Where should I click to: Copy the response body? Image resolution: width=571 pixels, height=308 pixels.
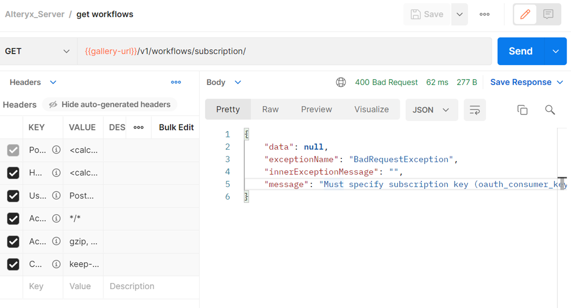522,110
